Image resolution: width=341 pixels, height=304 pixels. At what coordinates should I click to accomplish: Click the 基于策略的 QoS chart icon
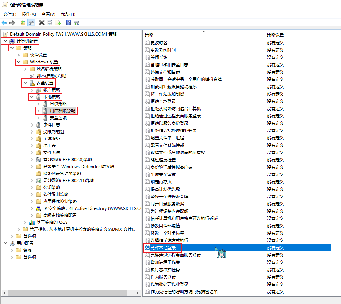point(32,222)
